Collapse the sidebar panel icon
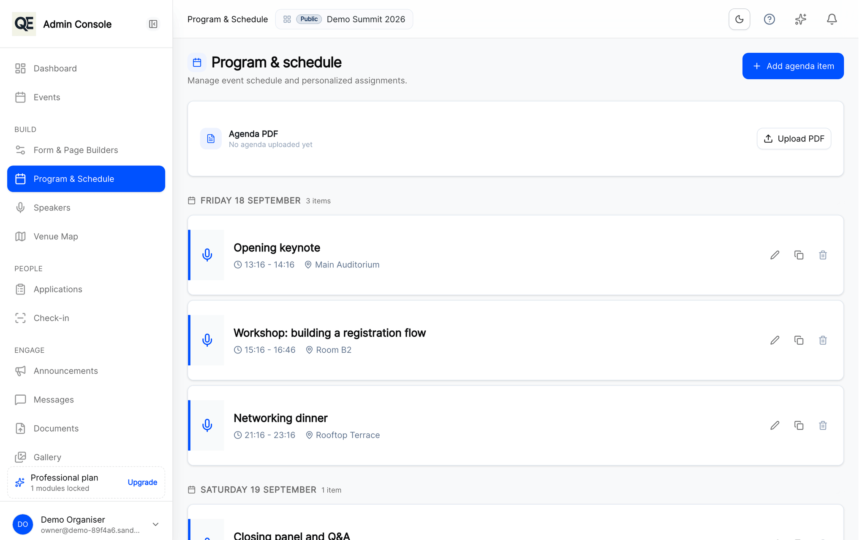Viewport: 865px width, 540px height. coord(153,24)
